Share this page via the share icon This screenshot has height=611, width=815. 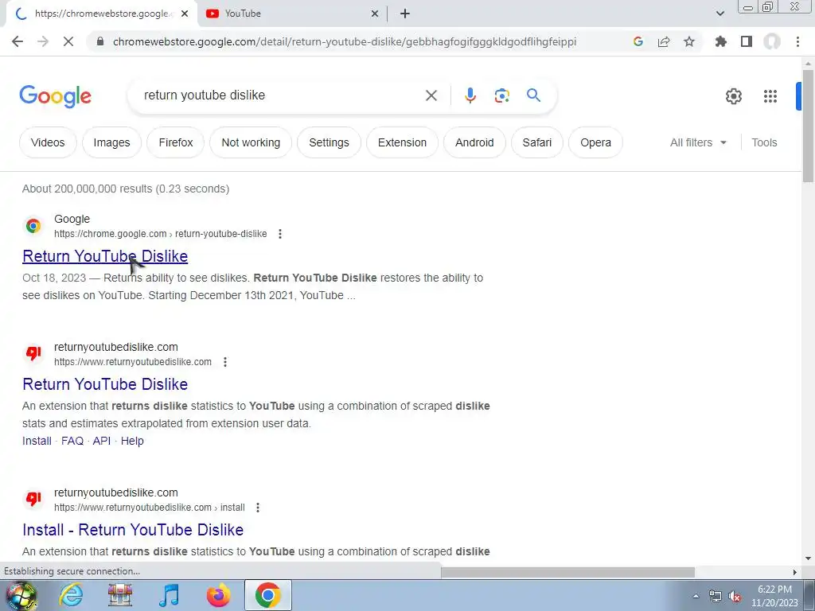coord(664,41)
